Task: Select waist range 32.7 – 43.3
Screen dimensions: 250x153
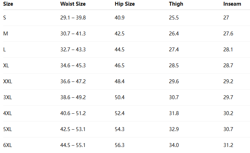Action: (x=73, y=50)
